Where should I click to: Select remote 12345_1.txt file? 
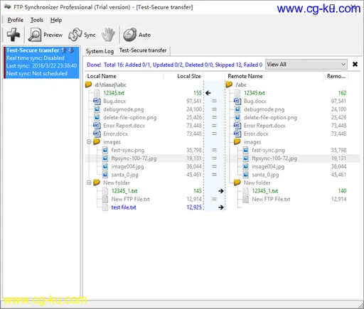265,191
